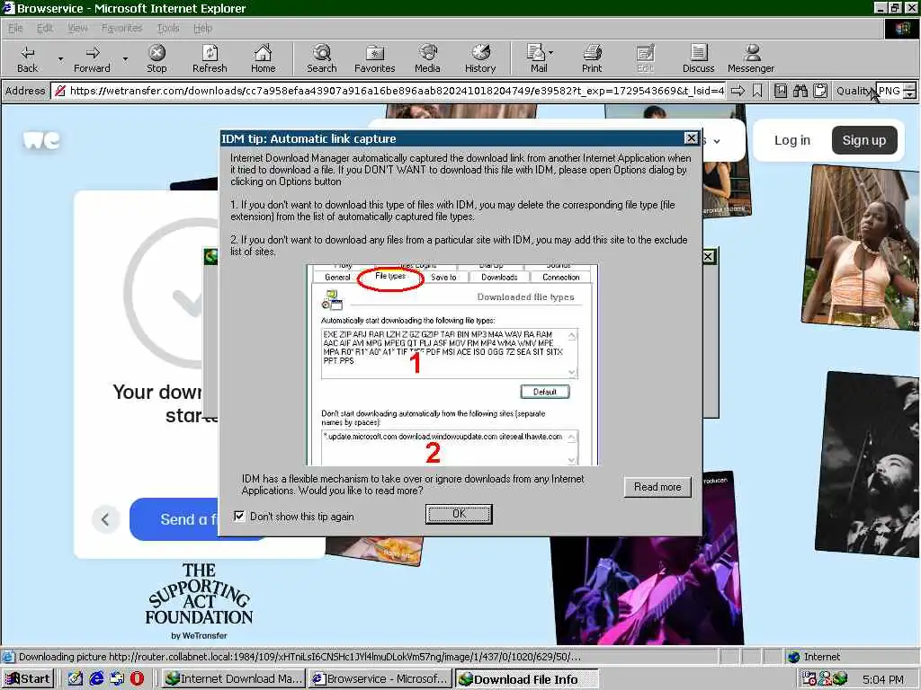Open the Favorites pane
Viewport: 921px width, 690px height.
click(x=374, y=59)
